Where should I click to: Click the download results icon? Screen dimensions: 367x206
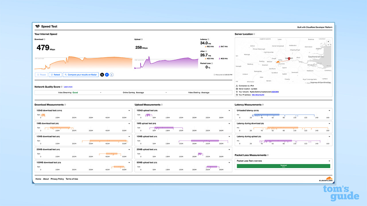(x=112, y=74)
